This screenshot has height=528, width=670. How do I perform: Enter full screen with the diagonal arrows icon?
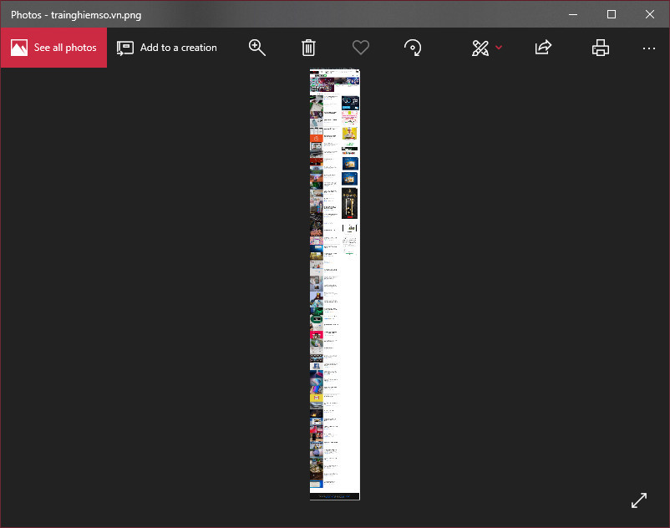639,500
